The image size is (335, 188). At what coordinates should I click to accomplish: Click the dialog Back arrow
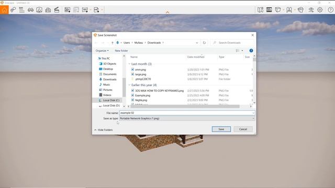coord(96,43)
